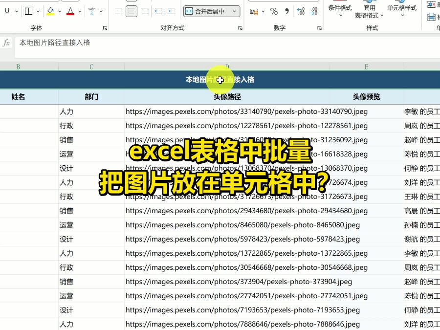The height and width of the screenshot is (330, 440).
Task: Increase decimal places
Action: [x=301, y=11]
